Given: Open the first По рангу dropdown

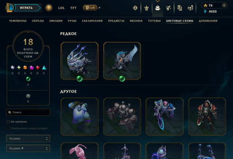Looking at the screenshot, I should [28, 138].
